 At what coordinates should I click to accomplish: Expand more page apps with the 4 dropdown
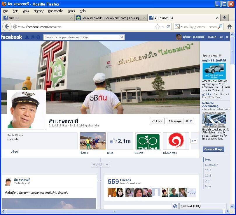[x=194, y=141]
